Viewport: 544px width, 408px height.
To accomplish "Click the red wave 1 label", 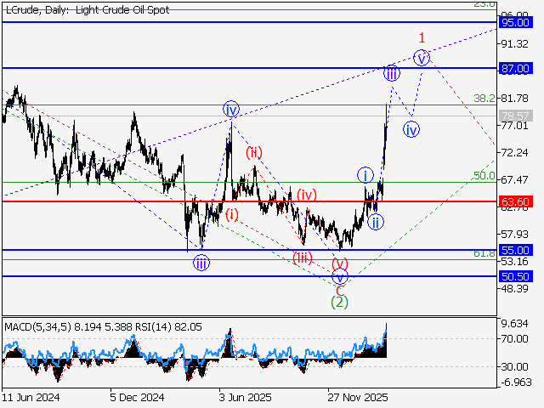I will pos(422,37).
